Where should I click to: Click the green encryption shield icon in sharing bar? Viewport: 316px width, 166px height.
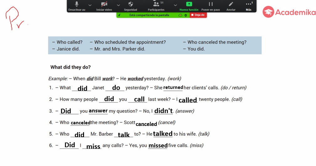186,15
